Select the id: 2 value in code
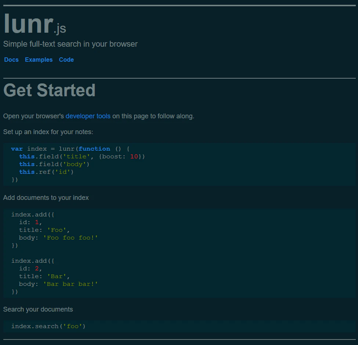358x345 pixels. coord(37,268)
